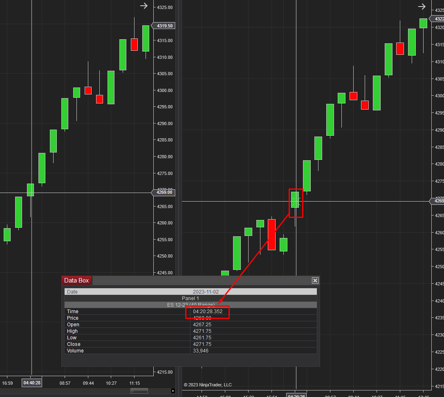Click the left chart's horizontal scrollbar thumb
This screenshot has width=444, height=397.
pyautogui.click(x=139, y=391)
